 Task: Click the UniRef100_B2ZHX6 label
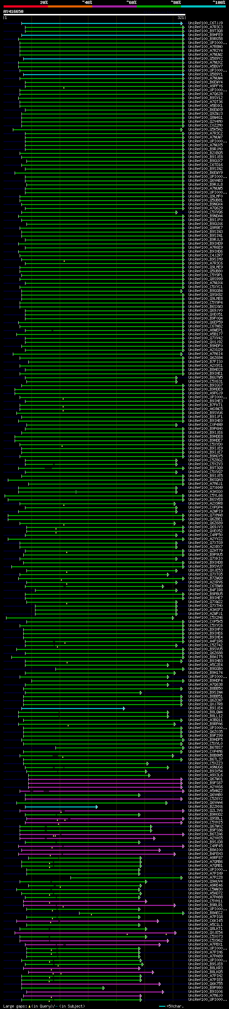tap(205, 807)
